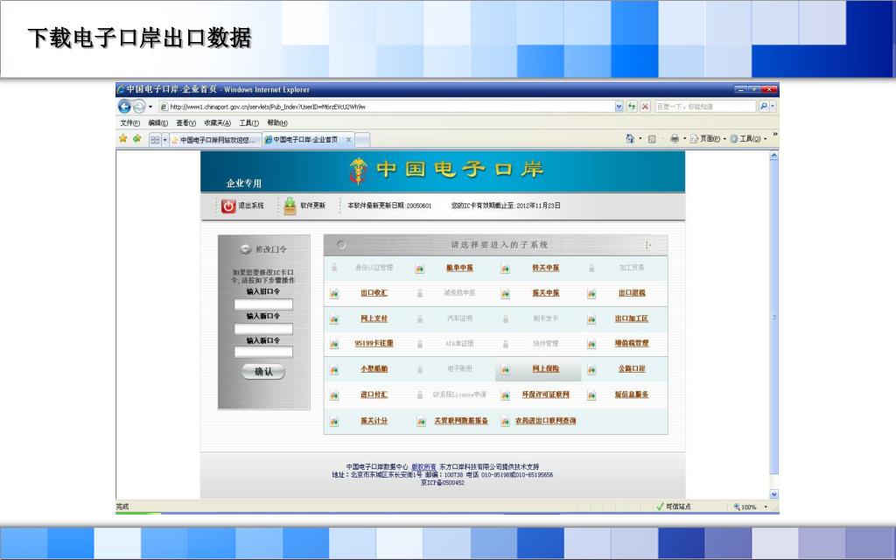Screen dimensions: 896x560
Task: Click lock icon beside 身份认证管理
Action: [334, 268]
